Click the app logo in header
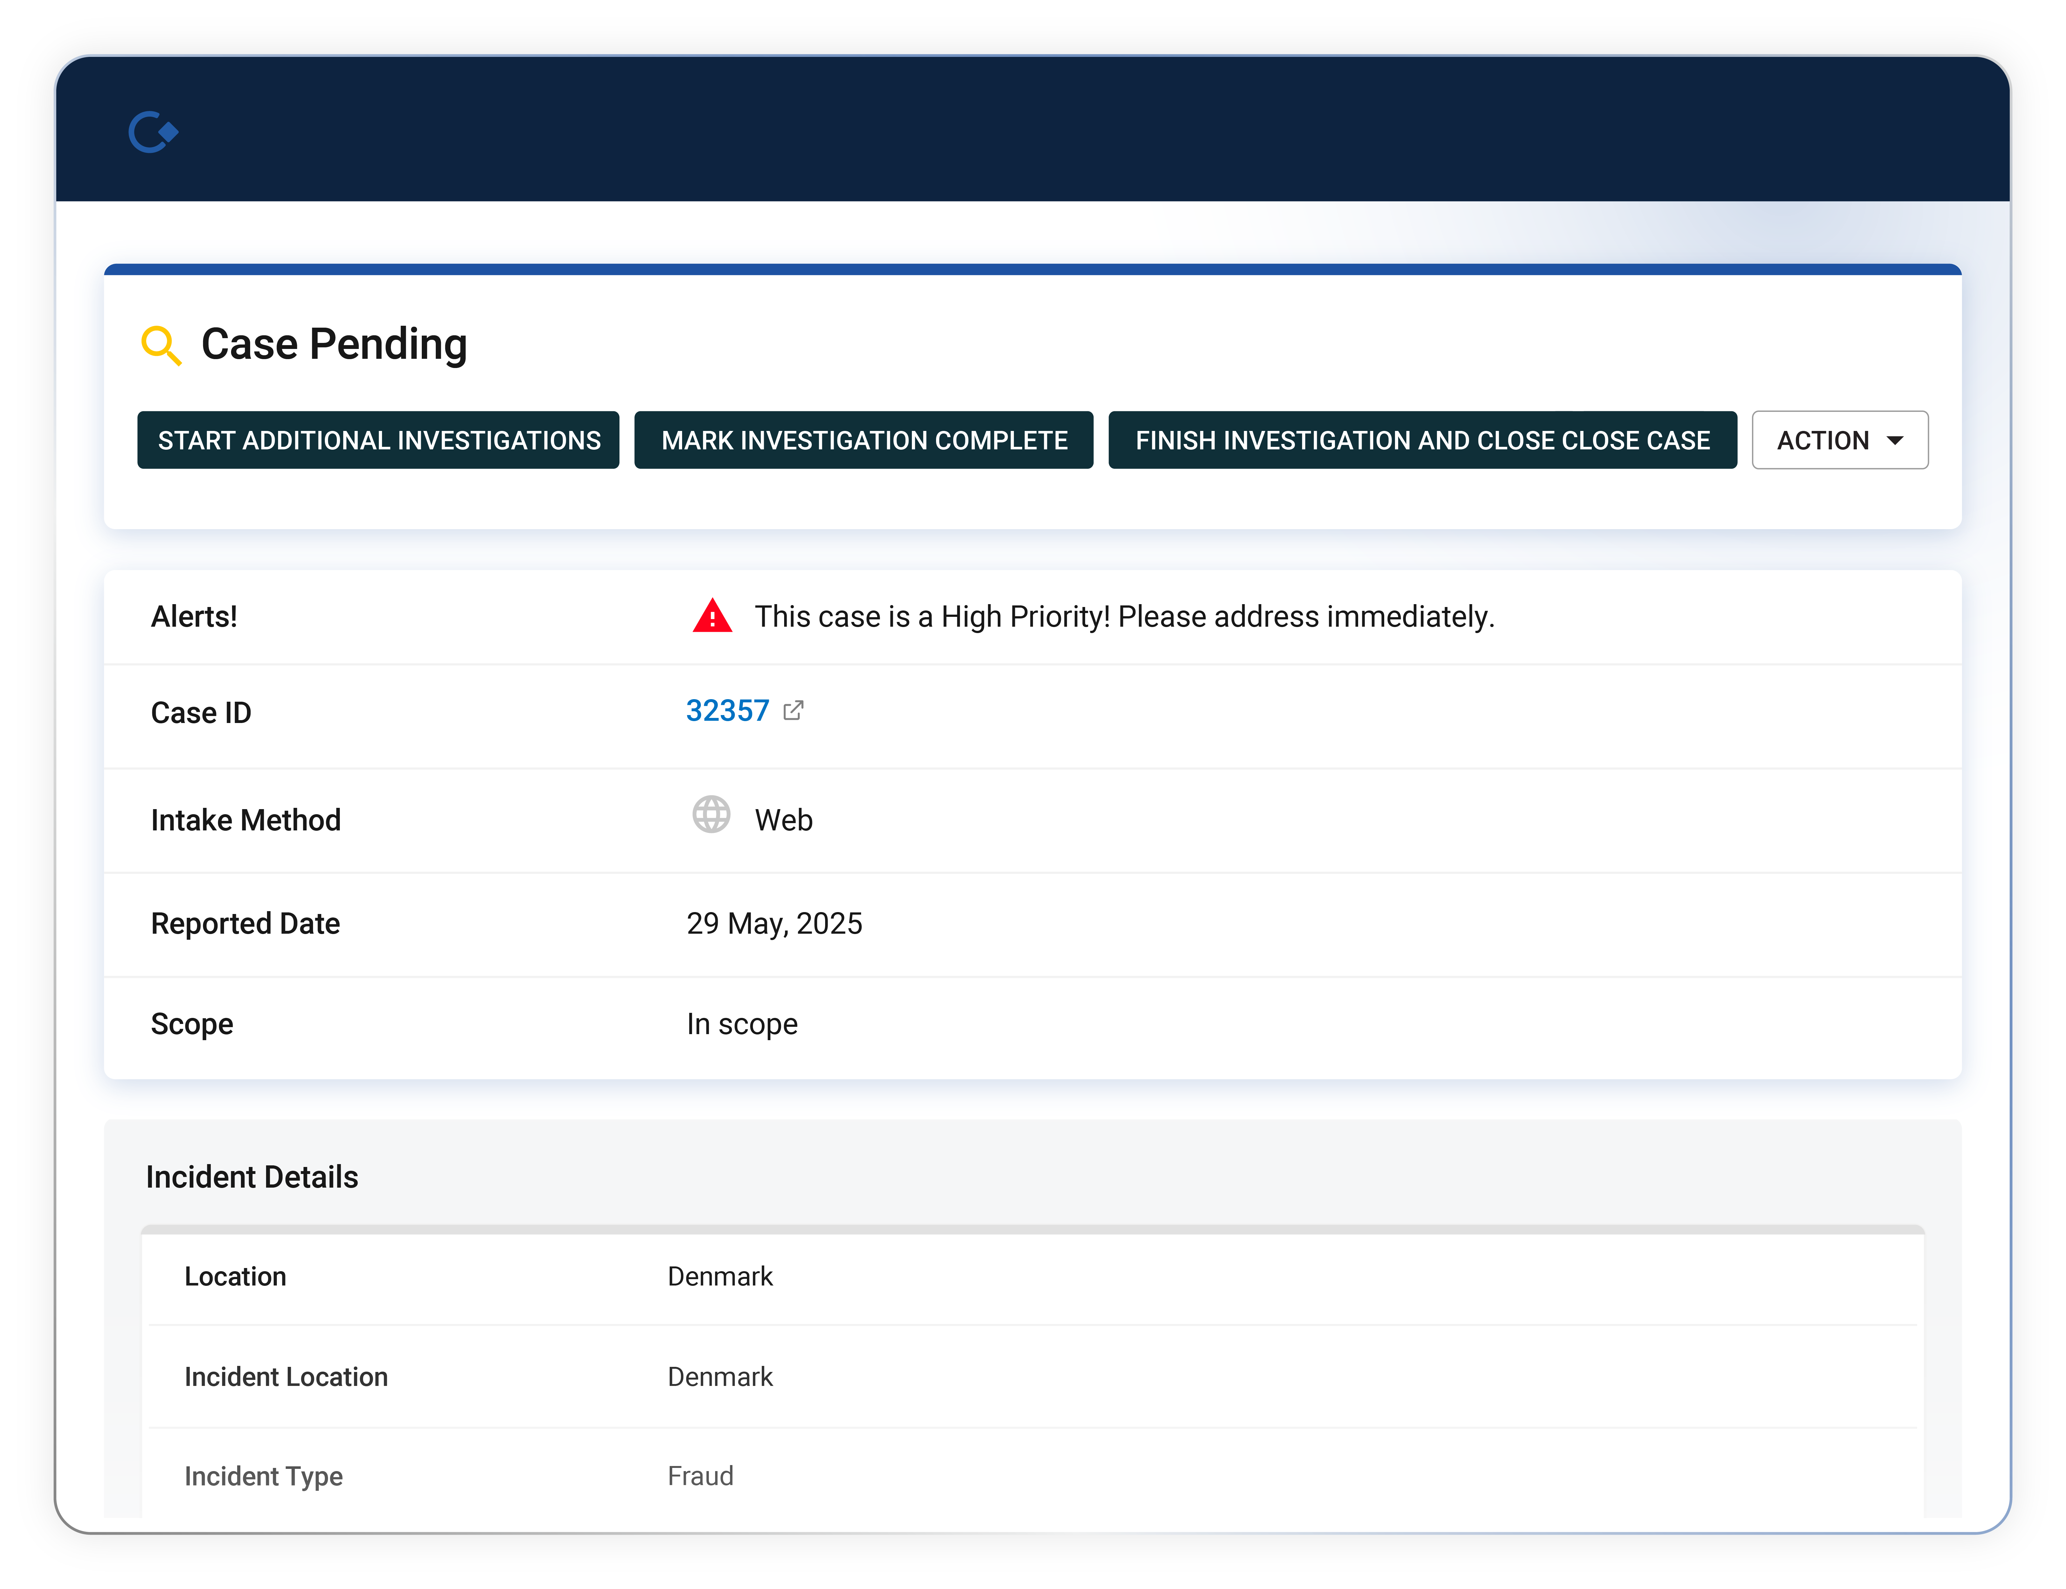The height and width of the screenshot is (1589, 2066). 153,133
